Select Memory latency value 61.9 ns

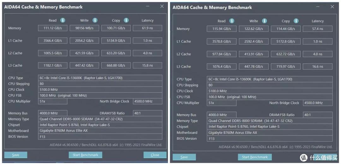pos(147,28)
